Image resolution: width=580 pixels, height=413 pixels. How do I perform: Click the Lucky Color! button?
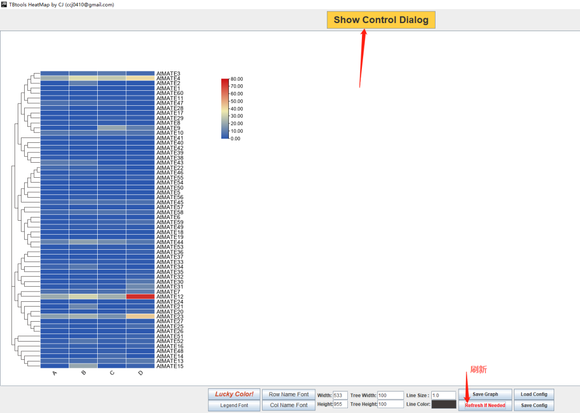(234, 394)
